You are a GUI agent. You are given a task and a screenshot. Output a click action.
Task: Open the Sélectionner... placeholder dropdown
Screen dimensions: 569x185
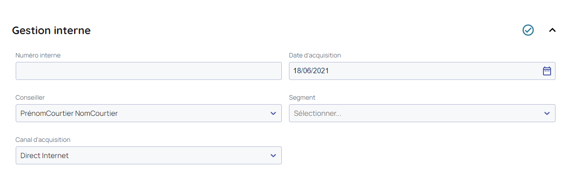(318, 113)
